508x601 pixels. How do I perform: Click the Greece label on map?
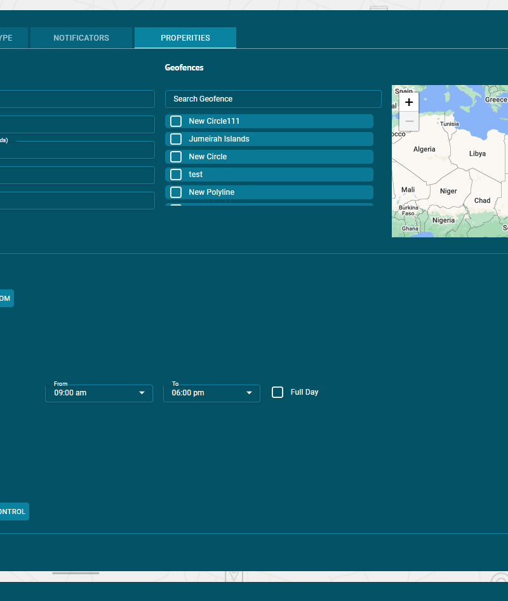[x=496, y=100]
